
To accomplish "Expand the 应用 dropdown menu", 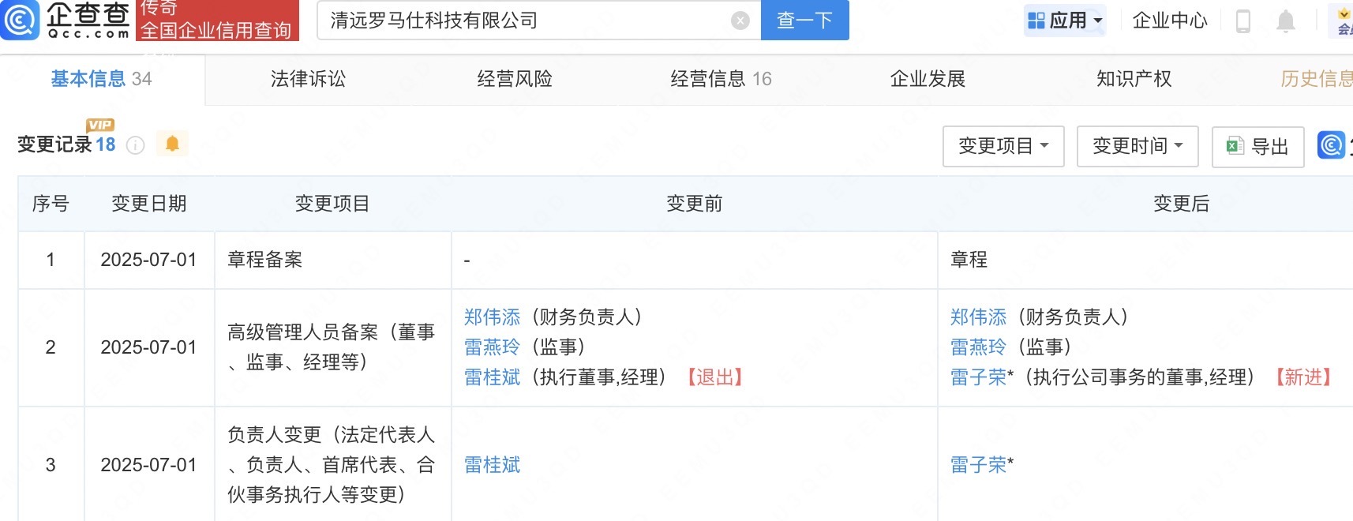I will 1065,21.
